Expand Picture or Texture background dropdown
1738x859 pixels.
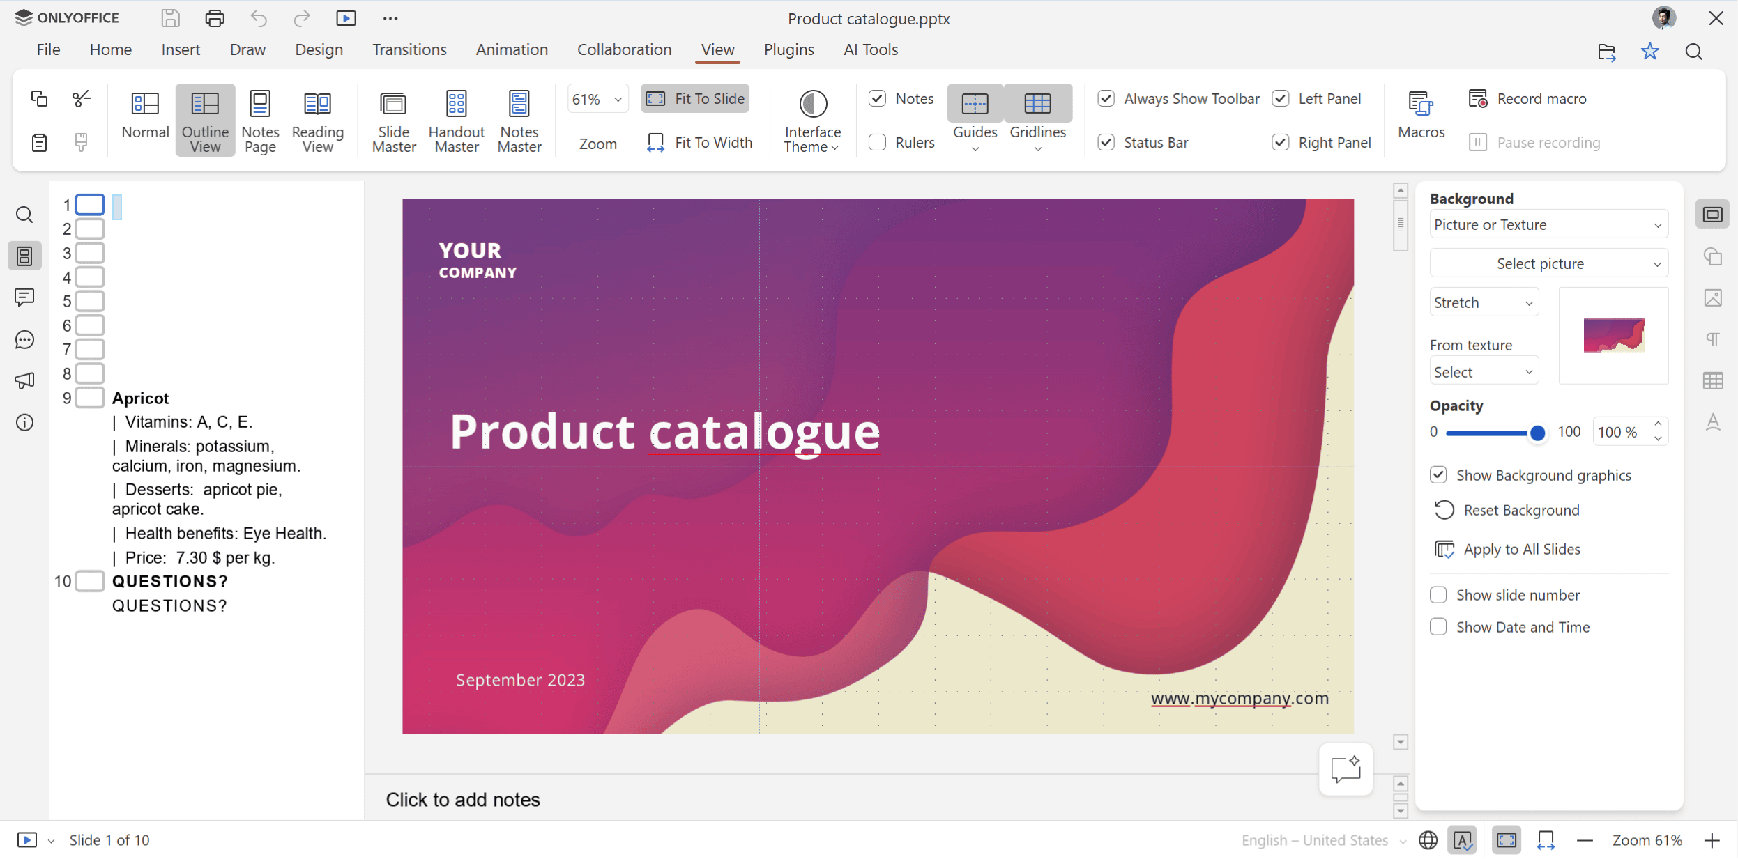1548,224
